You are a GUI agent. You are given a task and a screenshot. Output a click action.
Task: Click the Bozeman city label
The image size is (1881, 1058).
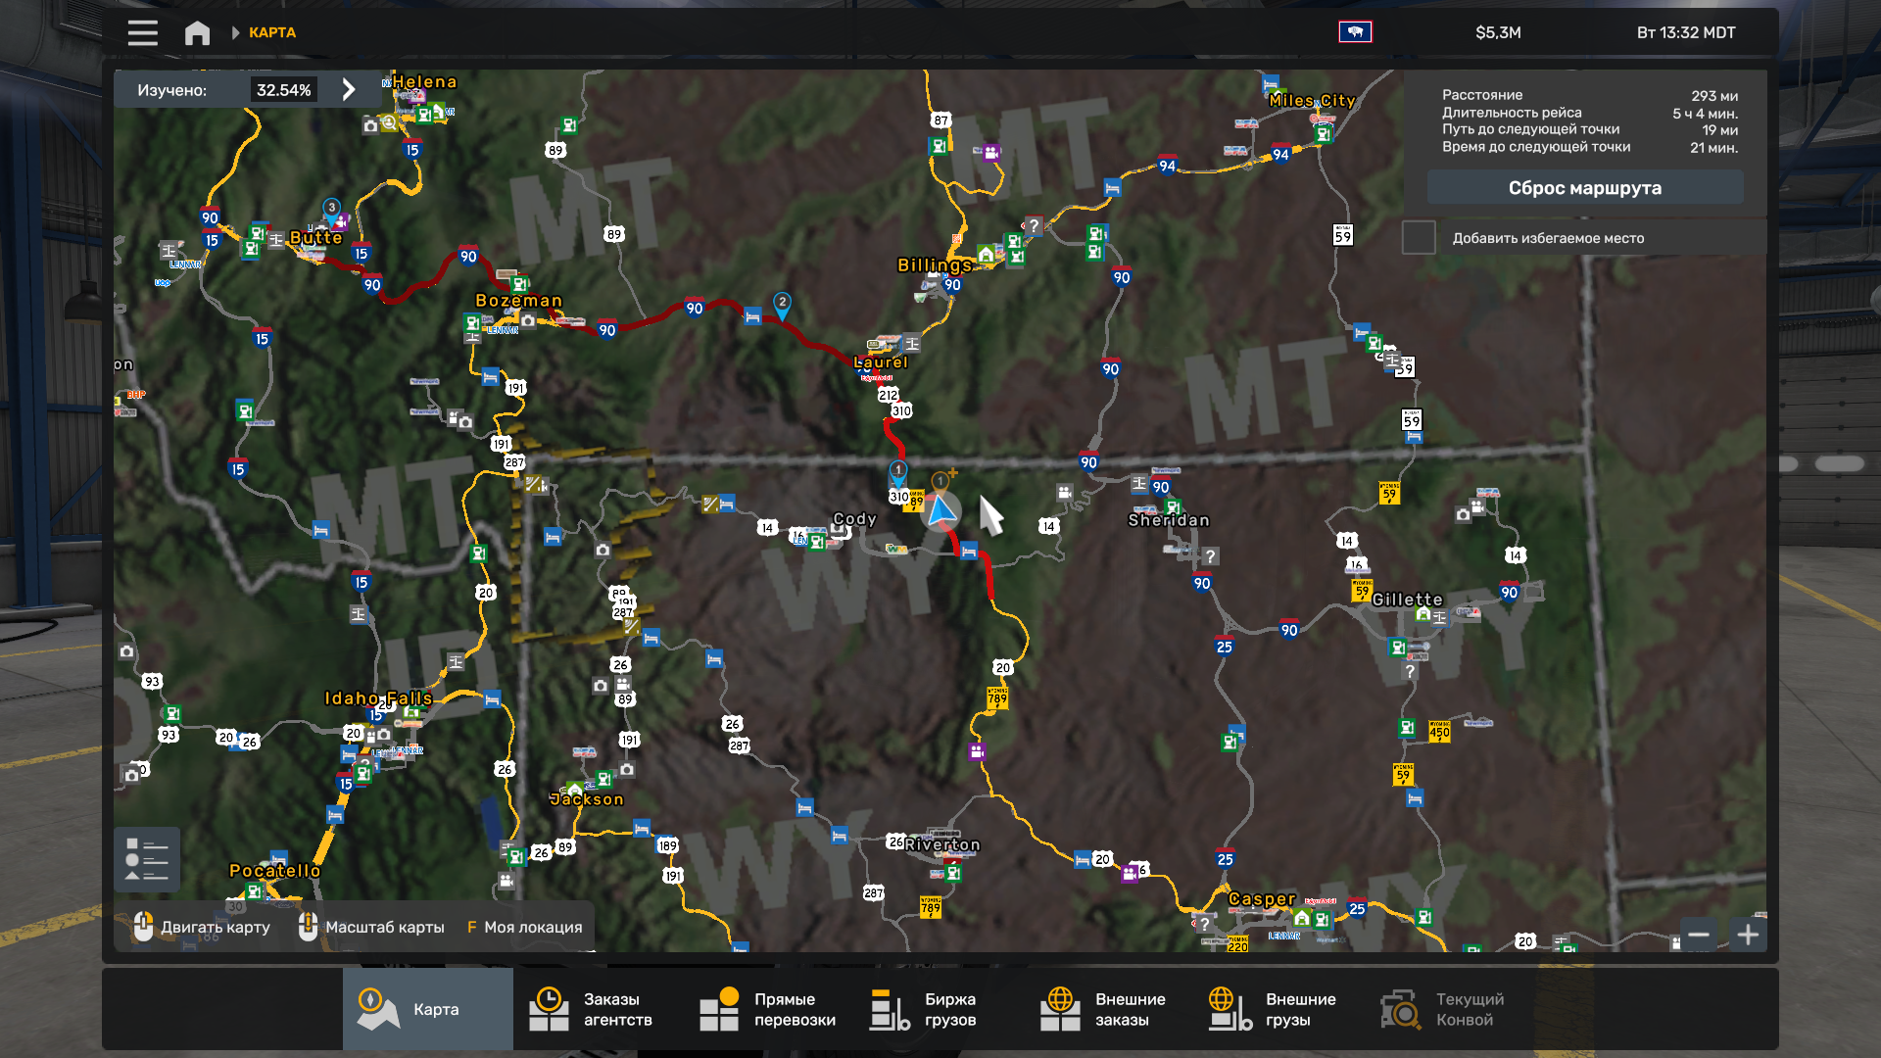tap(518, 300)
